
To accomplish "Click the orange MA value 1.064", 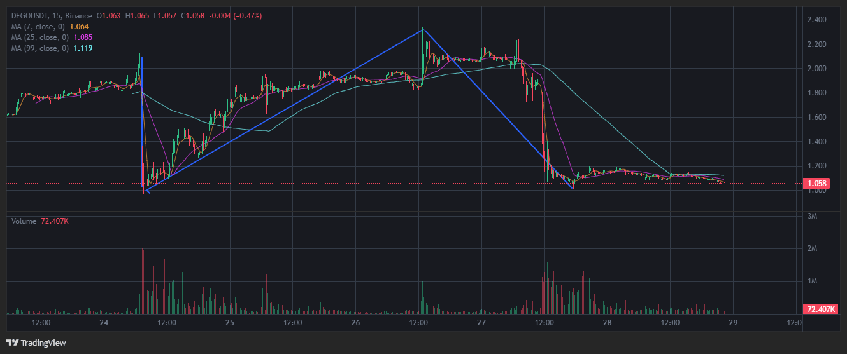I will pos(78,27).
